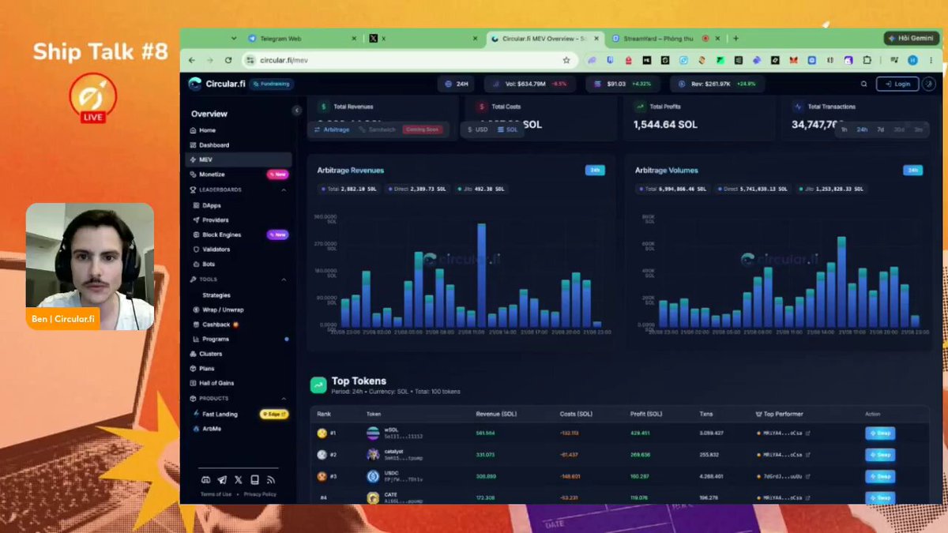Toggle Total series in Arbitrage Revenues legend
948x533 pixels.
(348, 189)
